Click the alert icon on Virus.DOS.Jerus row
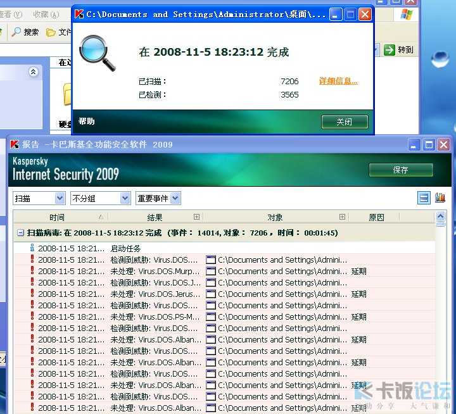Image resolution: width=456 pixels, height=414 pixels. (x=32, y=293)
